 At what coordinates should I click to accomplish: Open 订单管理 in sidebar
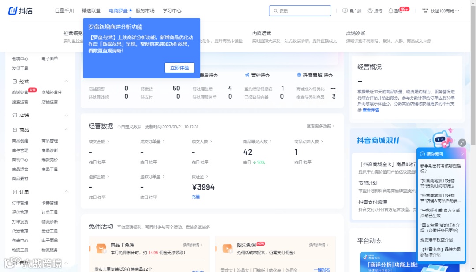20,203
